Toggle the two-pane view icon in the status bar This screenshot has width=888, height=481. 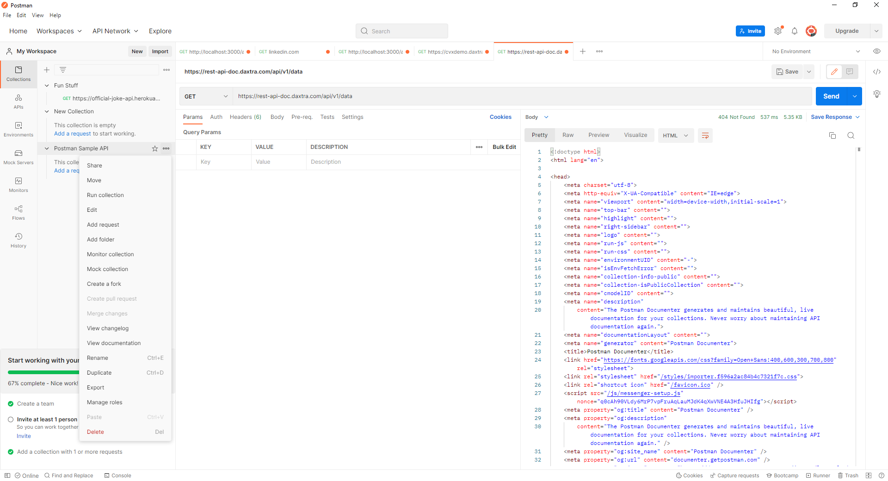(869, 475)
